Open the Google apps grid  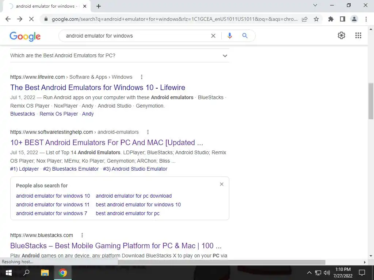point(358,35)
